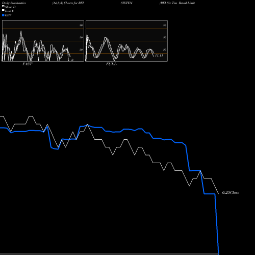Click the 'Fast K' legend label
The image size is (255, 255).
(x=10, y=11)
